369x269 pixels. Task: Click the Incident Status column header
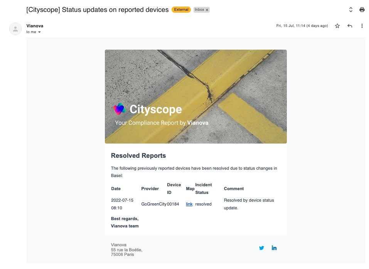coord(204,189)
